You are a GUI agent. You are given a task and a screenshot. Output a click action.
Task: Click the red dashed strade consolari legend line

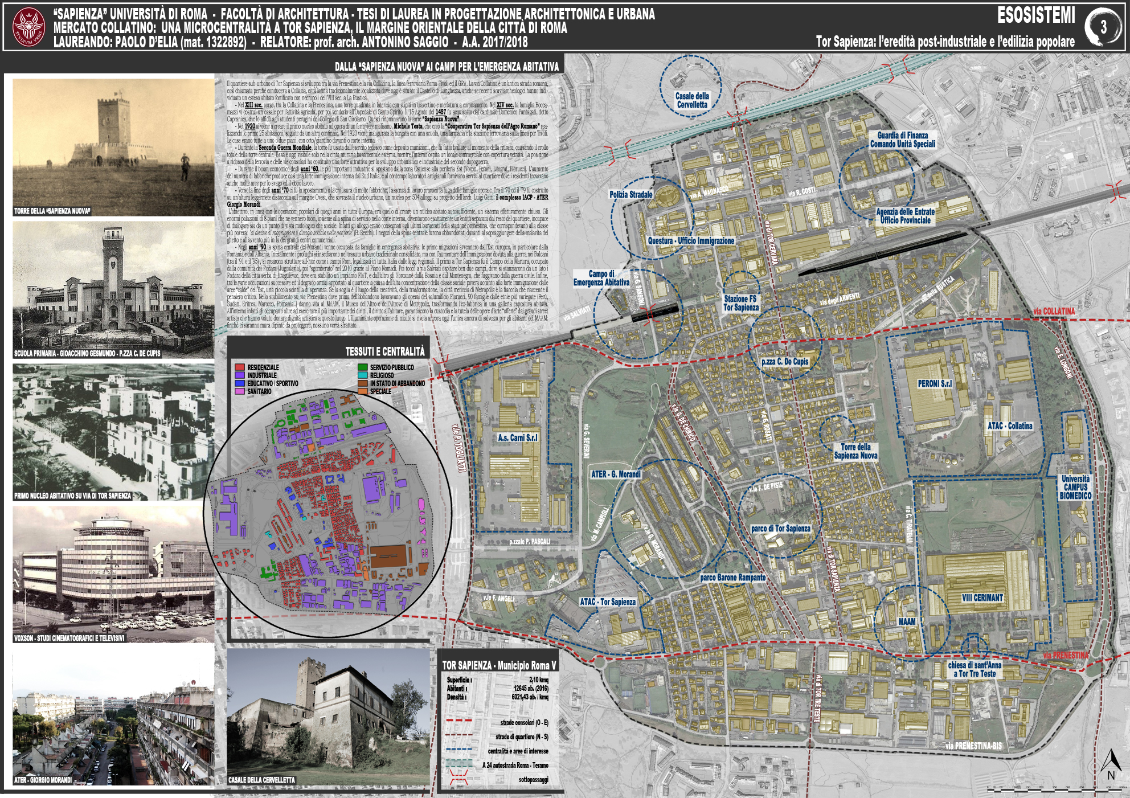(x=459, y=721)
